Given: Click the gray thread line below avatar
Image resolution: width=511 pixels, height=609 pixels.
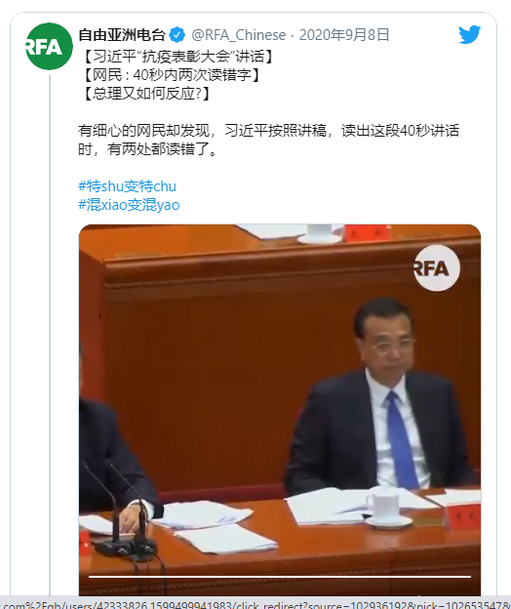Looking at the screenshot, I should point(50,334).
